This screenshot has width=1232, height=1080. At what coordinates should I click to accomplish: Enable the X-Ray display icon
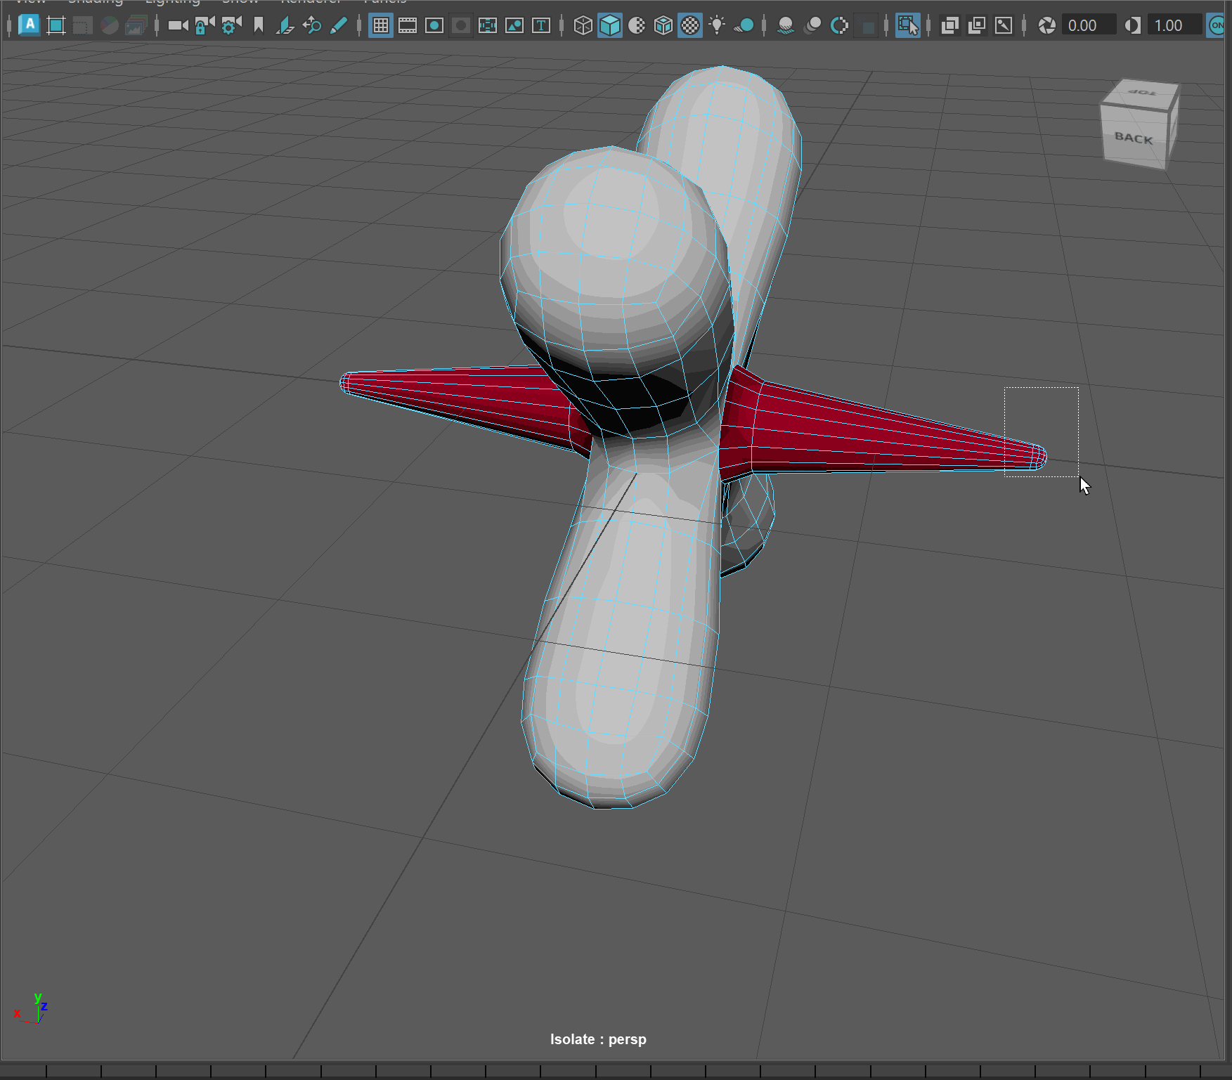click(949, 26)
